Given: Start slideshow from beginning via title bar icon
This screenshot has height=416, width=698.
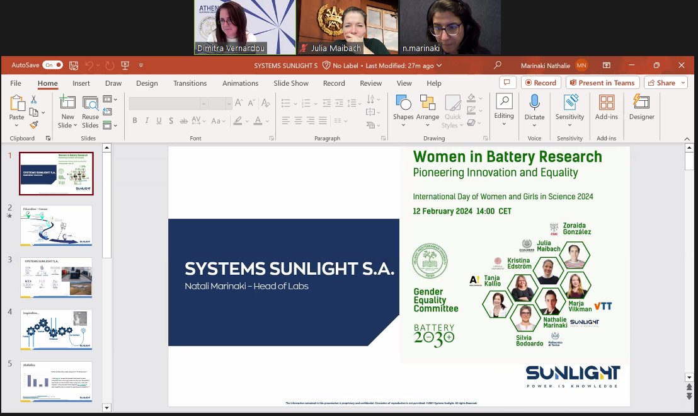Looking at the screenshot, I should pos(125,66).
